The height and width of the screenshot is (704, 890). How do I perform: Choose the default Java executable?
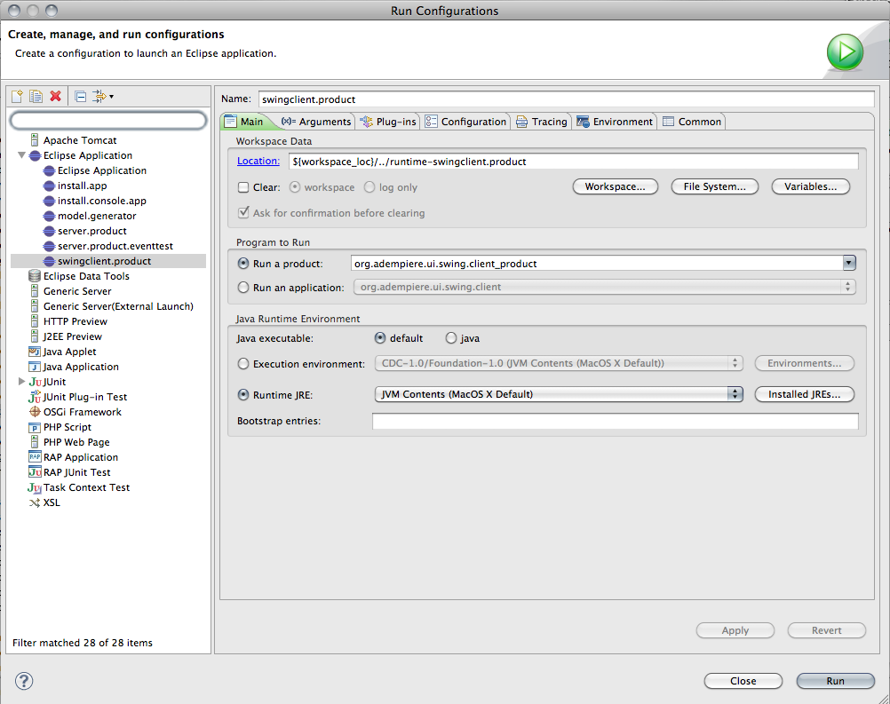(380, 338)
